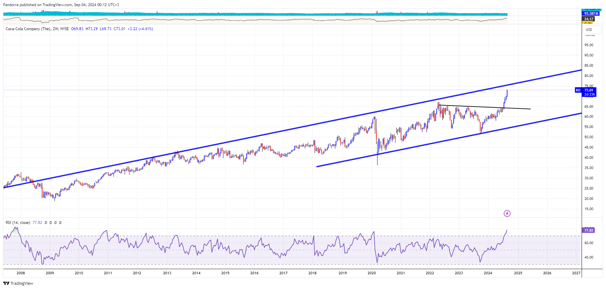This screenshot has height=289, width=606.
Task: Select the black horizontal resistance trendline
Action: pyautogui.click(x=485, y=107)
